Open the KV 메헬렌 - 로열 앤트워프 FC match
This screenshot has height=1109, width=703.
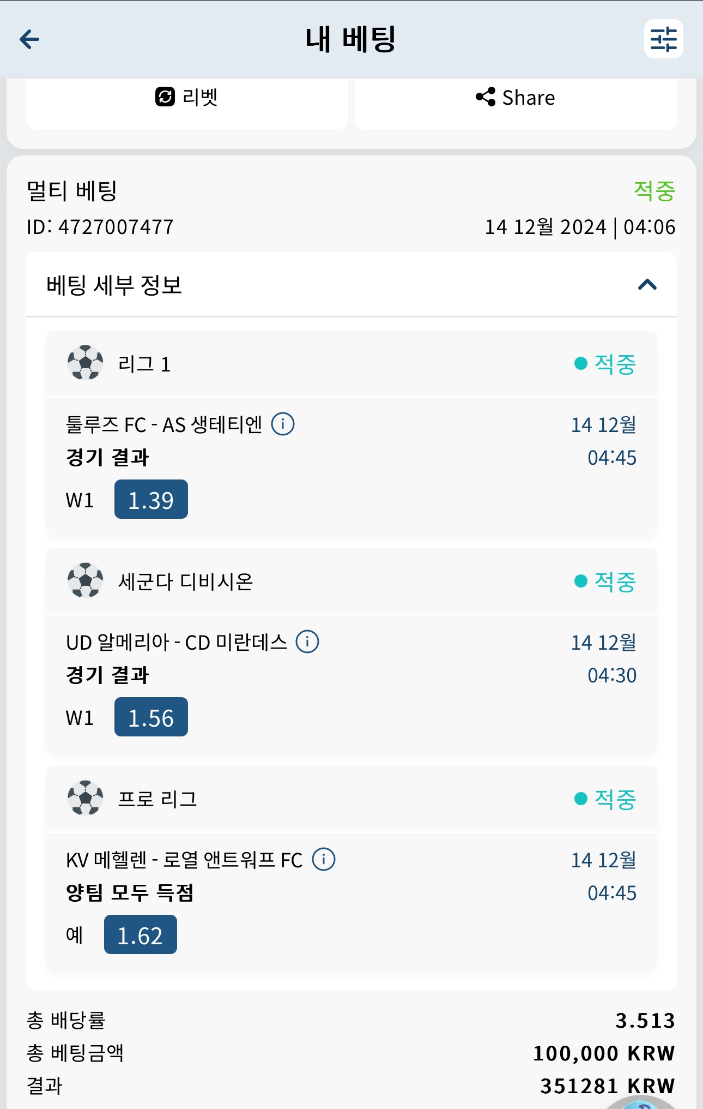184,860
